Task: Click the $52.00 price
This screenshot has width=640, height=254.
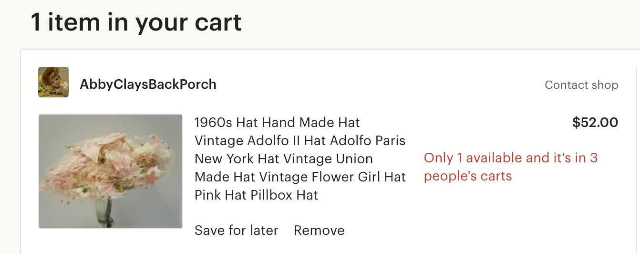Action: pyautogui.click(x=595, y=123)
